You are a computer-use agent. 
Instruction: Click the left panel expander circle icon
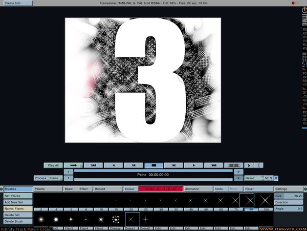[2, 189]
